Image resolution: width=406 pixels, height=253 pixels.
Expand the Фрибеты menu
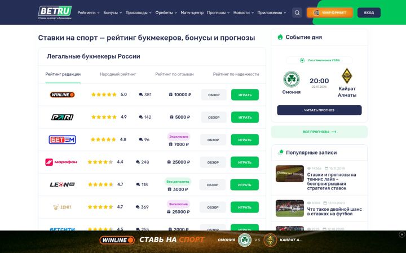pyautogui.click(x=166, y=12)
